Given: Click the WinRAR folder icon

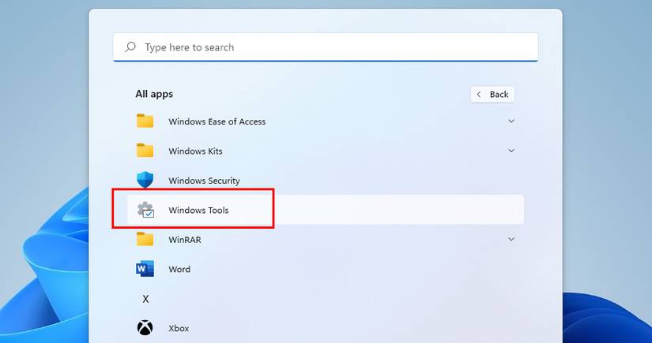Looking at the screenshot, I should click(145, 240).
